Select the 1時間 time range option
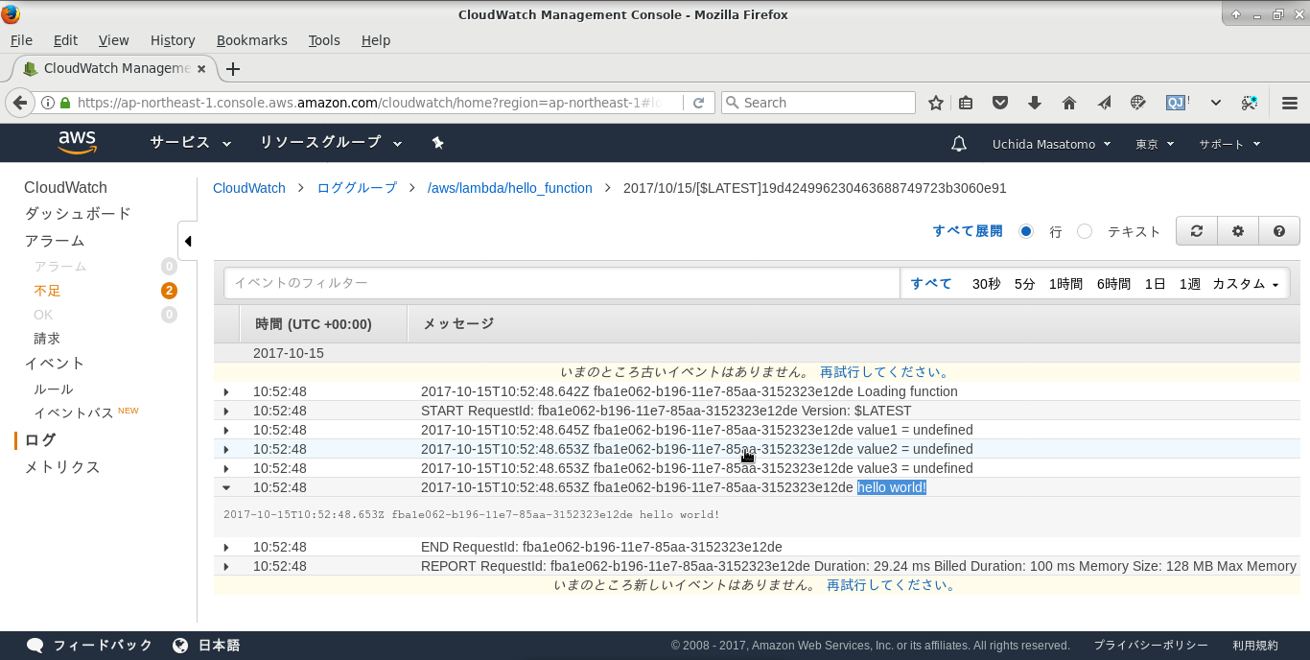Viewport: 1310px width, 660px height. point(1065,284)
